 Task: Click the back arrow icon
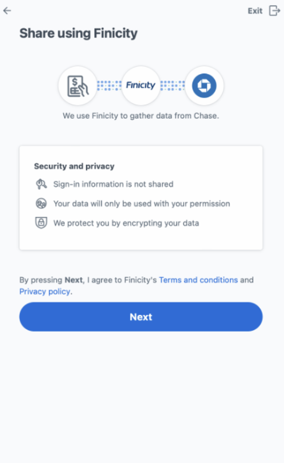tap(7, 11)
